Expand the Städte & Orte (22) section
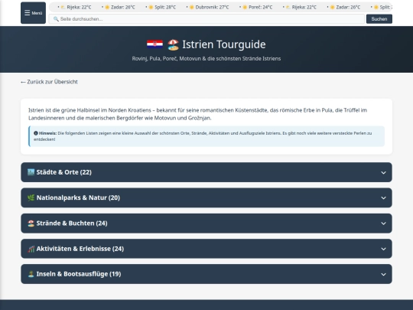This screenshot has width=413, height=310. (x=206, y=172)
